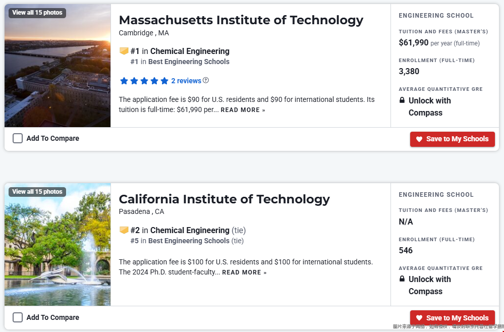Click the lock icon in the MIT card
This screenshot has width=504, height=332.
[x=402, y=100]
